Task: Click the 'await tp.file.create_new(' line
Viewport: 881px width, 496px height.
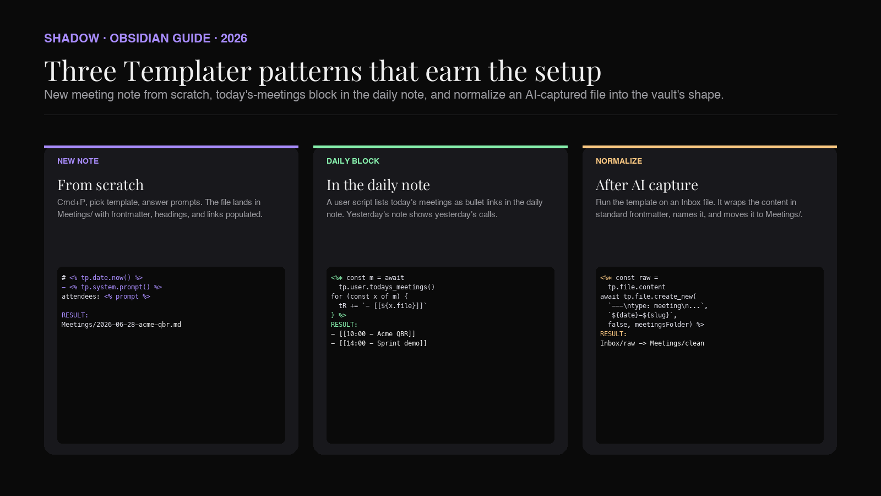Action: (x=648, y=296)
